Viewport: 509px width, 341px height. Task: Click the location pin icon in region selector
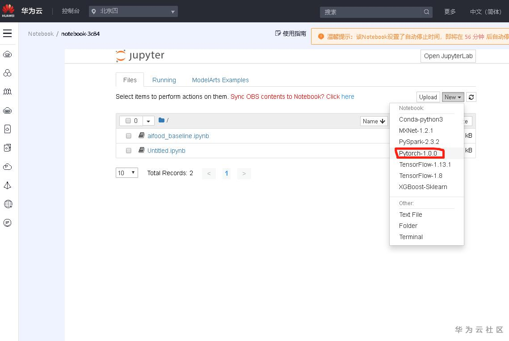[93, 11]
